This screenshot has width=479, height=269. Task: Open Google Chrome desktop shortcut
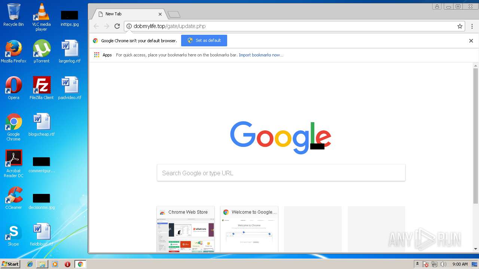coord(13,127)
